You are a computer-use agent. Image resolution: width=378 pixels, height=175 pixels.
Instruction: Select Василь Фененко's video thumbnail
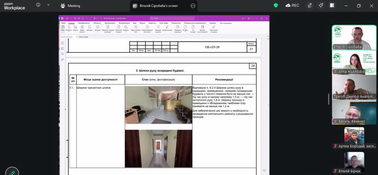(354, 113)
